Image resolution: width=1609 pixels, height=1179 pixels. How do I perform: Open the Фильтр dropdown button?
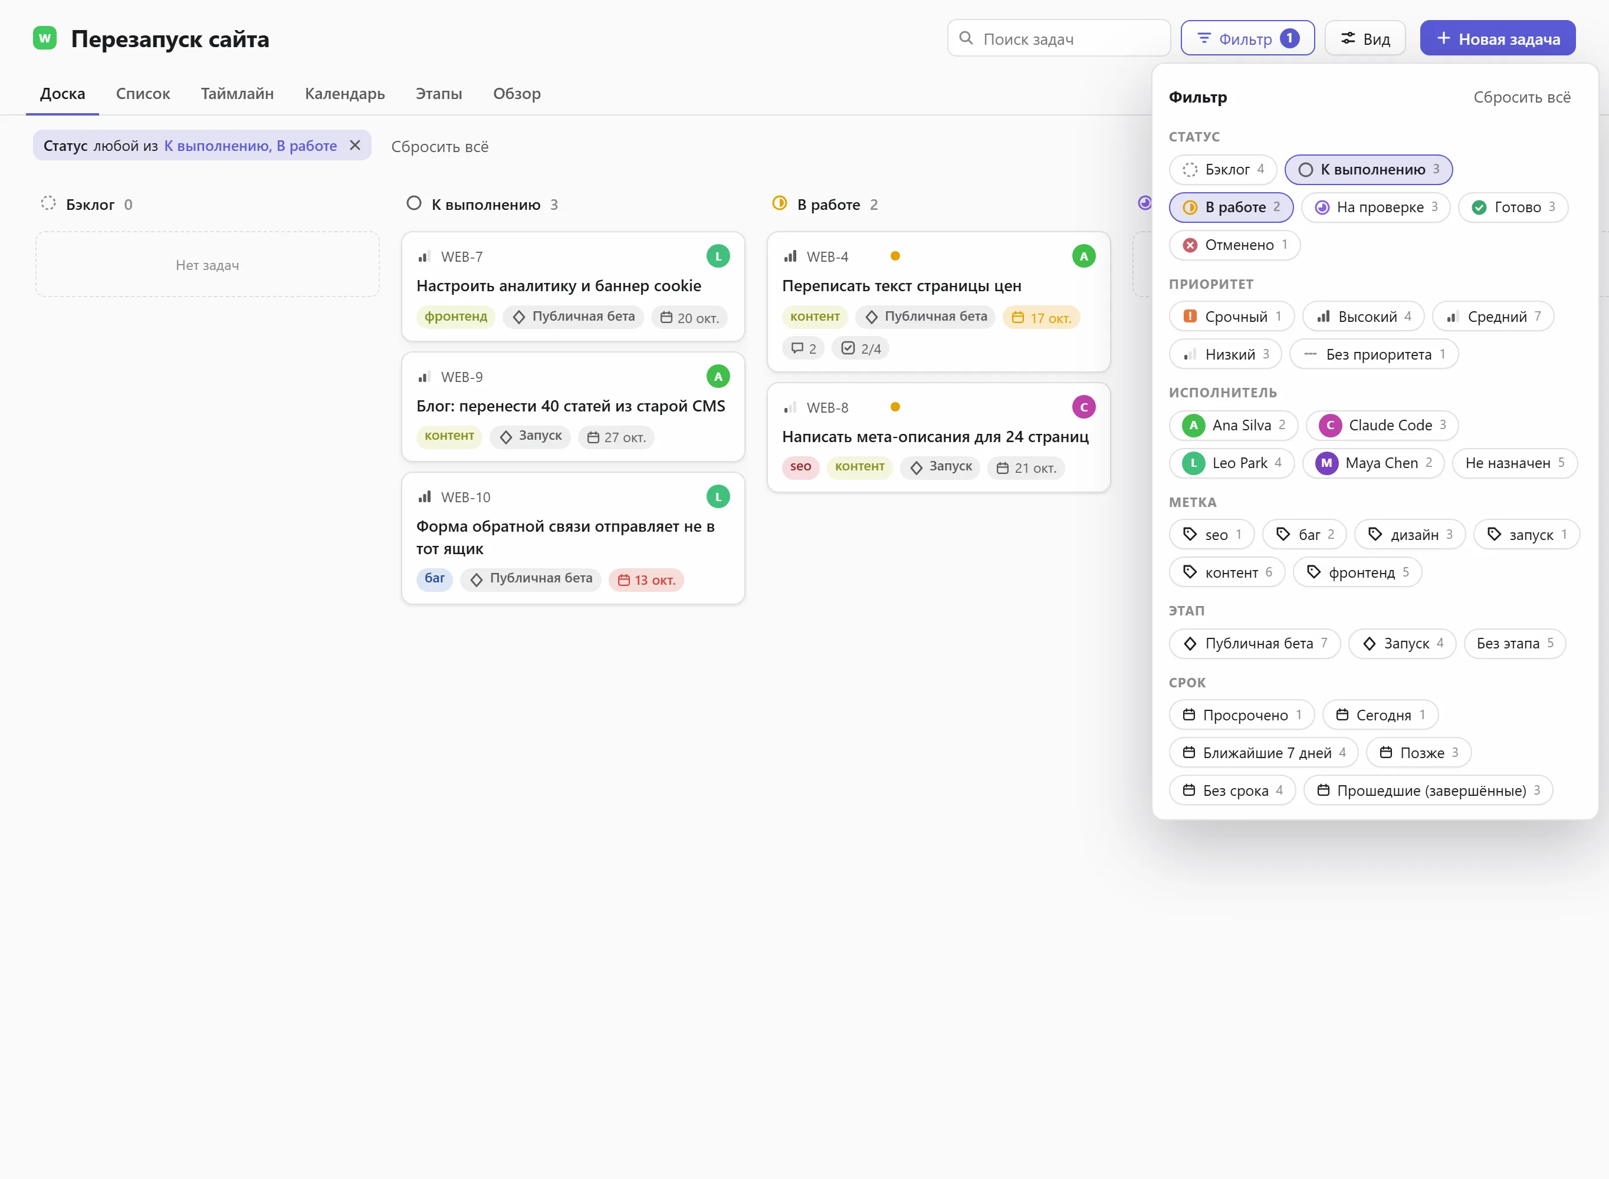pyautogui.click(x=1248, y=38)
